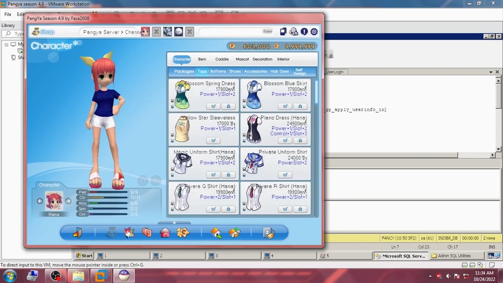The width and height of the screenshot is (503, 283).
Task: Click the exclamation notice icon
Action: 304,32
